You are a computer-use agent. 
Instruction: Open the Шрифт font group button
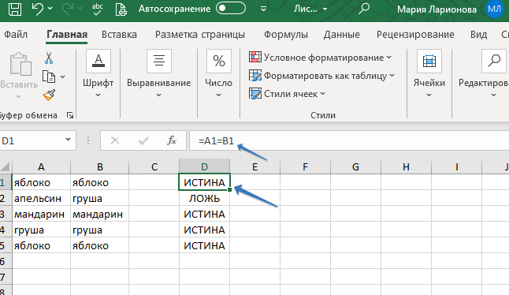[x=98, y=74]
